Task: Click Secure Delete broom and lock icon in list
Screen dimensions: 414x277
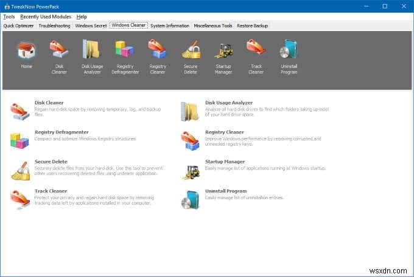Action: tap(21, 171)
